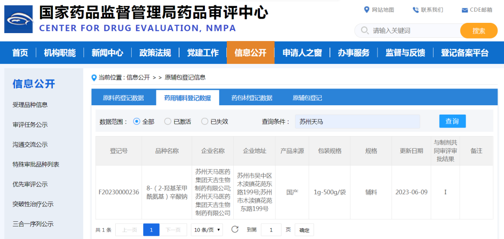Click the blue 查询 button
The height and width of the screenshot is (239, 504).
coord(452,121)
